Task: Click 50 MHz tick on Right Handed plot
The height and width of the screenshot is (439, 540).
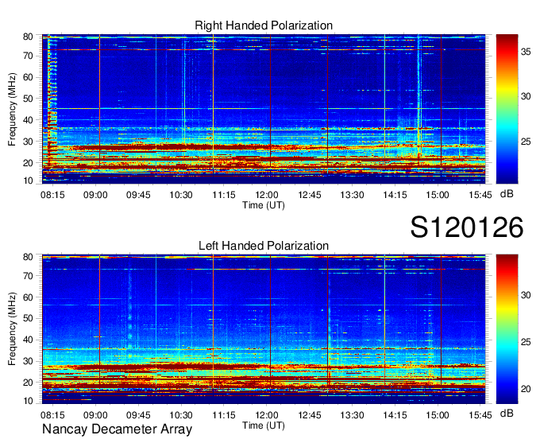Action: [x=28, y=99]
